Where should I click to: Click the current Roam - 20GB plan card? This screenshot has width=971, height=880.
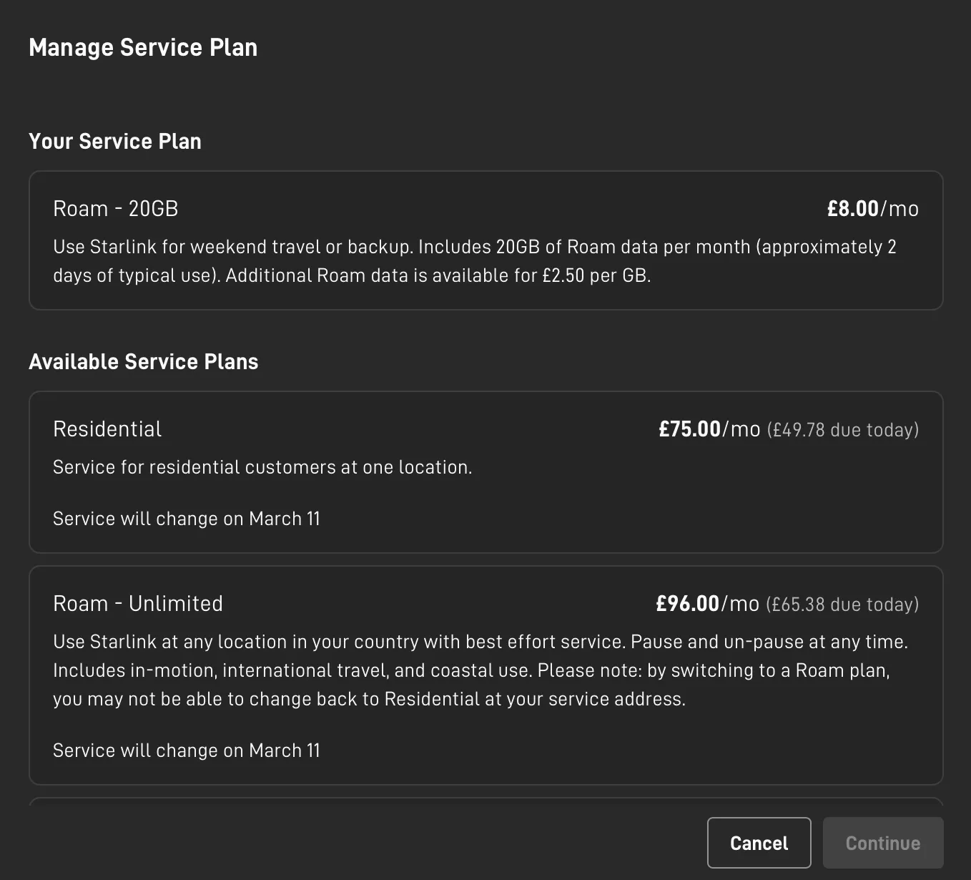click(486, 240)
